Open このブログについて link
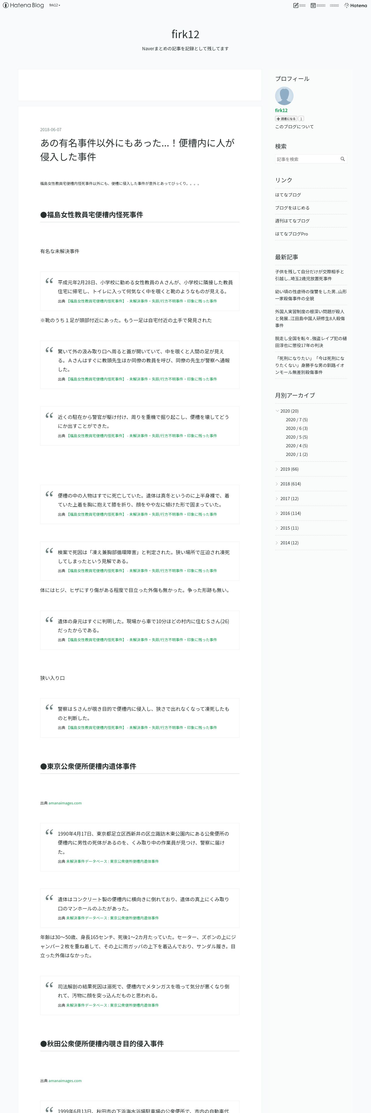Screen dimensions: 371x1113 coord(294,127)
